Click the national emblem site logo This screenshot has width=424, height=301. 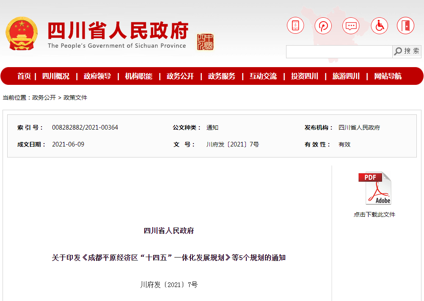pyautogui.click(x=22, y=32)
